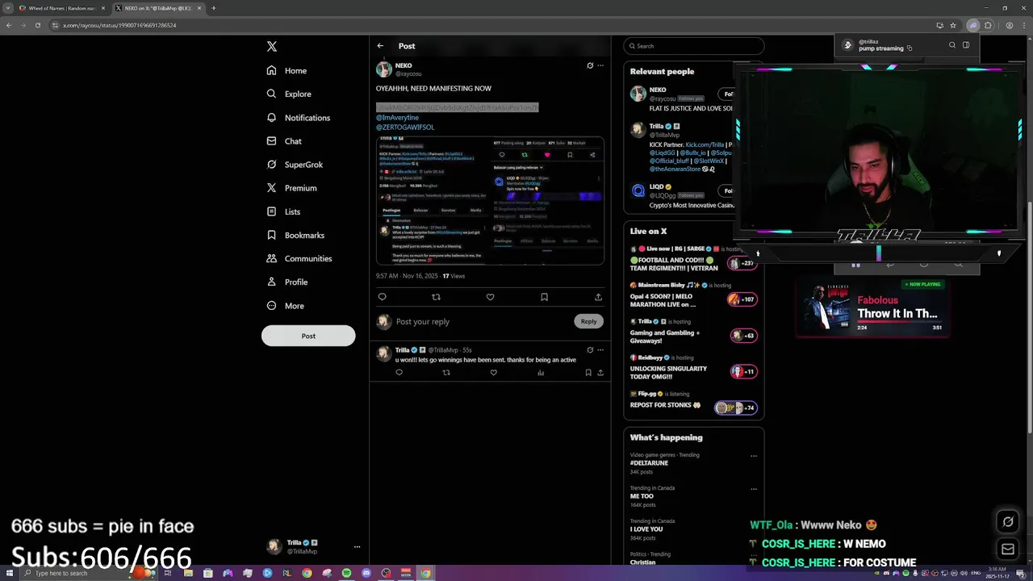Screen dimensions: 1033x581
Task: Go to Home in X sidebar
Action: click(x=286, y=71)
